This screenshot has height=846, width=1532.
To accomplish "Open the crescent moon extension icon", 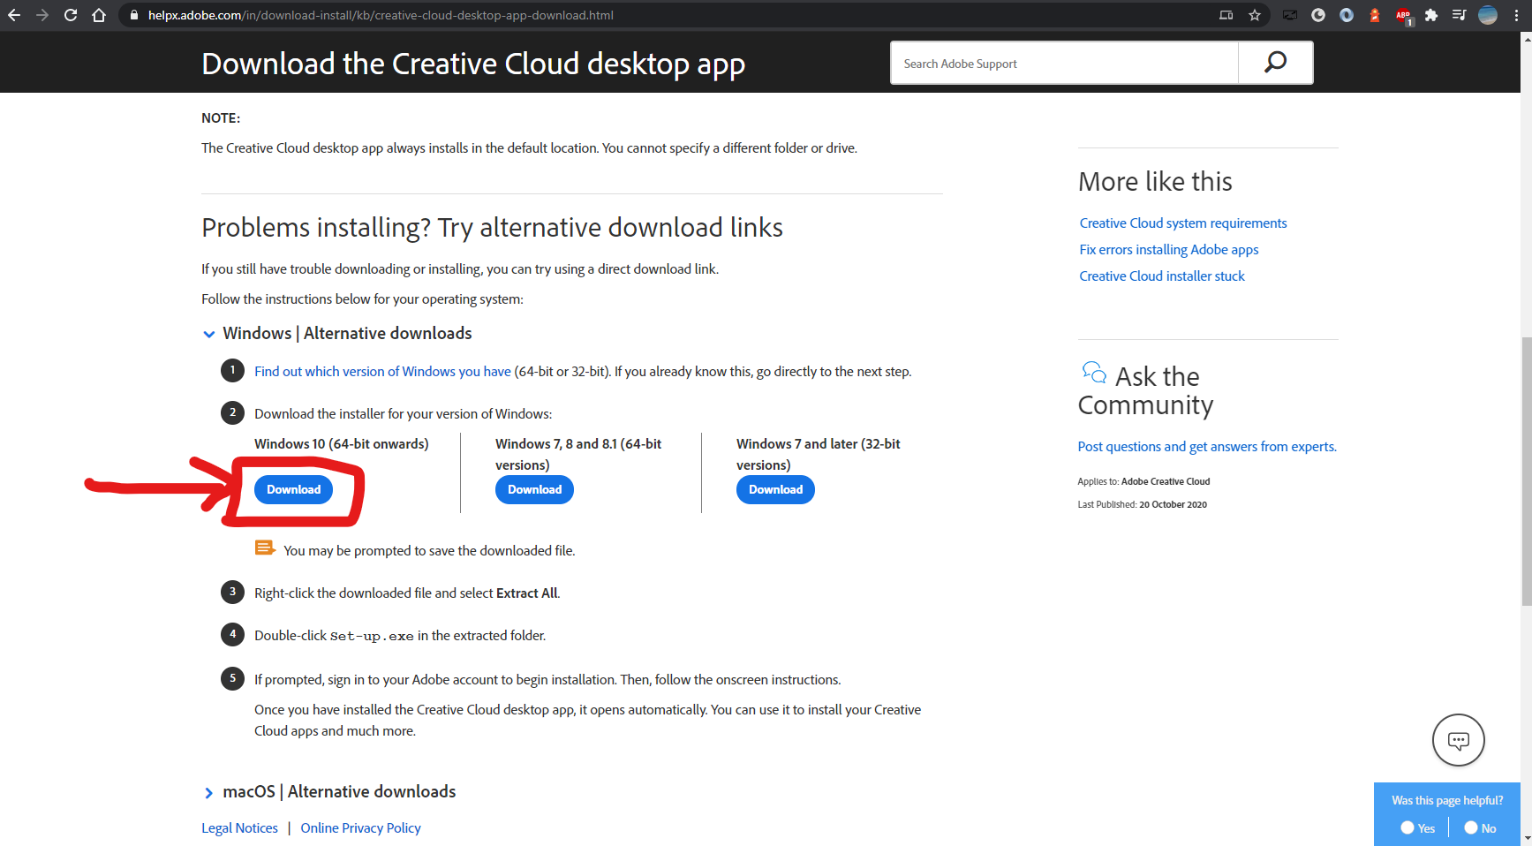I will (1318, 15).
